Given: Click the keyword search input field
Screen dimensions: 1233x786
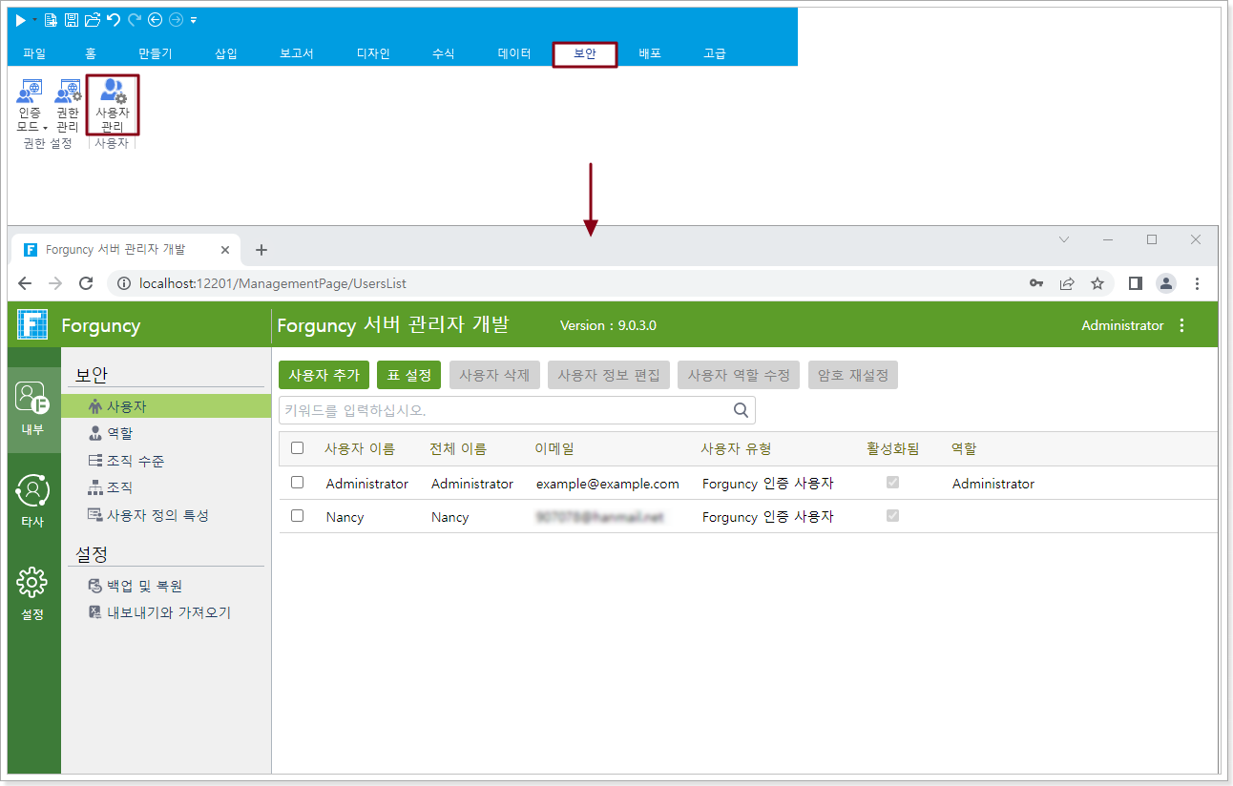Looking at the screenshot, I should tap(506, 410).
